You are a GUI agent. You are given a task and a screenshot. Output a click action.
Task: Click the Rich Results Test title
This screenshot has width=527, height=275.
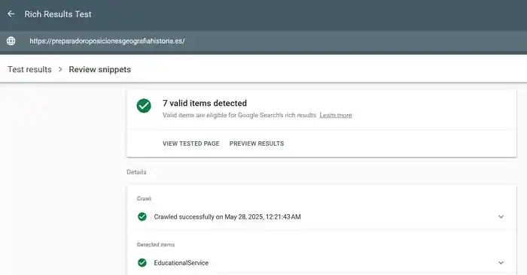pos(58,14)
